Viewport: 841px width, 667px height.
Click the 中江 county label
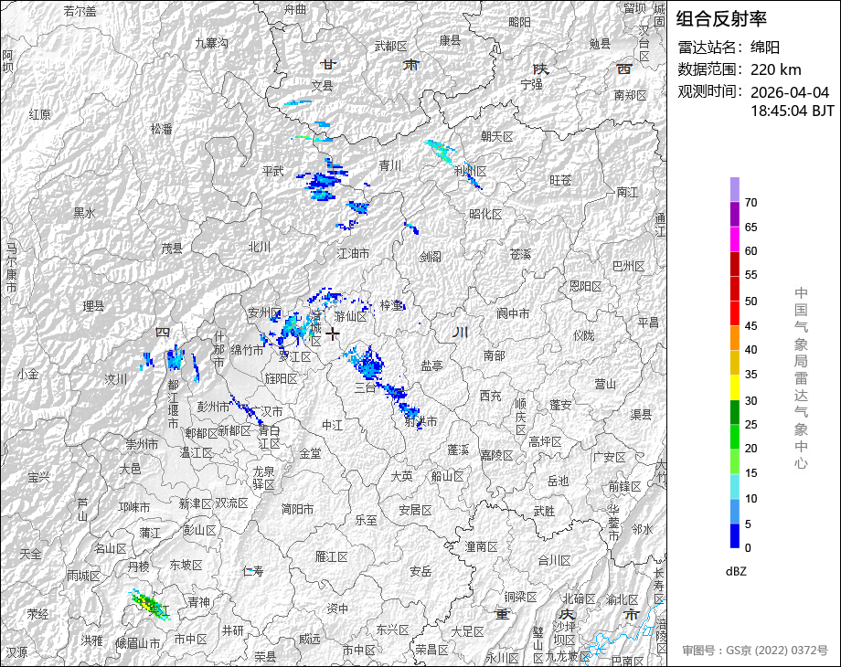click(333, 425)
